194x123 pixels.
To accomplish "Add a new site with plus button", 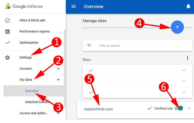I will pyautogui.click(x=177, y=27).
